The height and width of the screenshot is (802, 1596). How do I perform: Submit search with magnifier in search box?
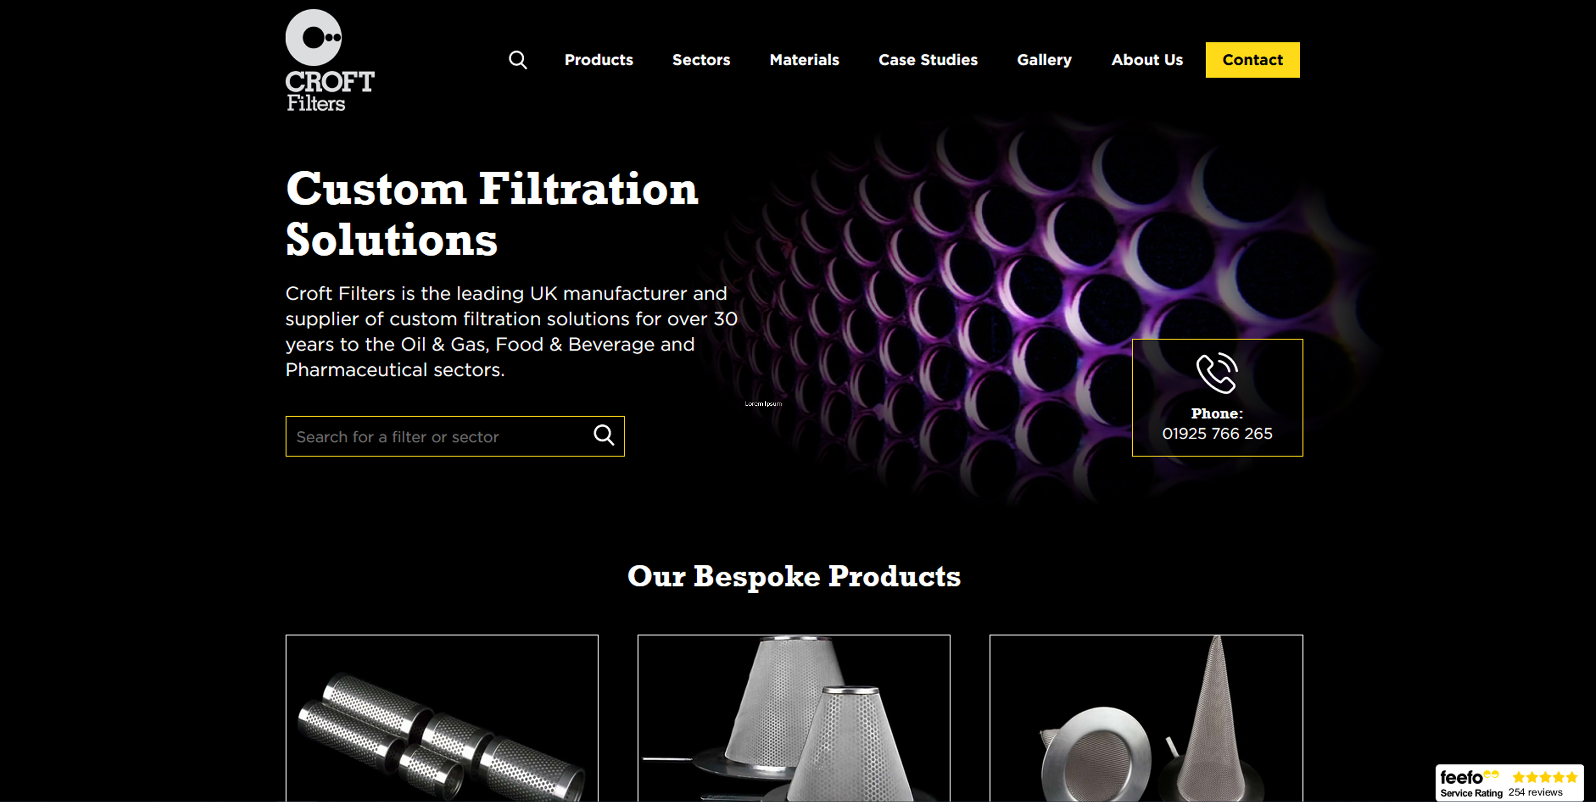click(604, 435)
